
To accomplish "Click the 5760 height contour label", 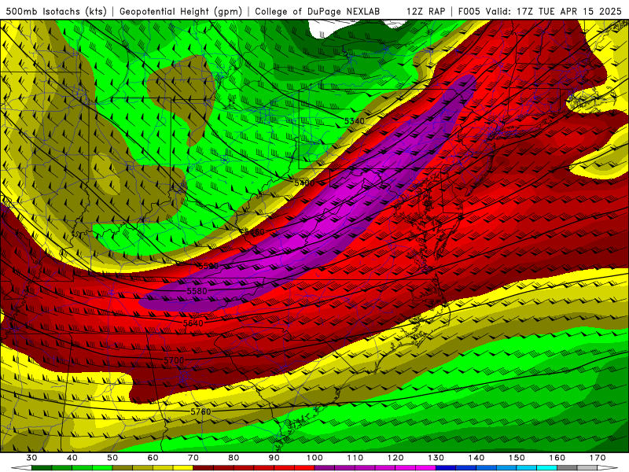I will [200, 411].
